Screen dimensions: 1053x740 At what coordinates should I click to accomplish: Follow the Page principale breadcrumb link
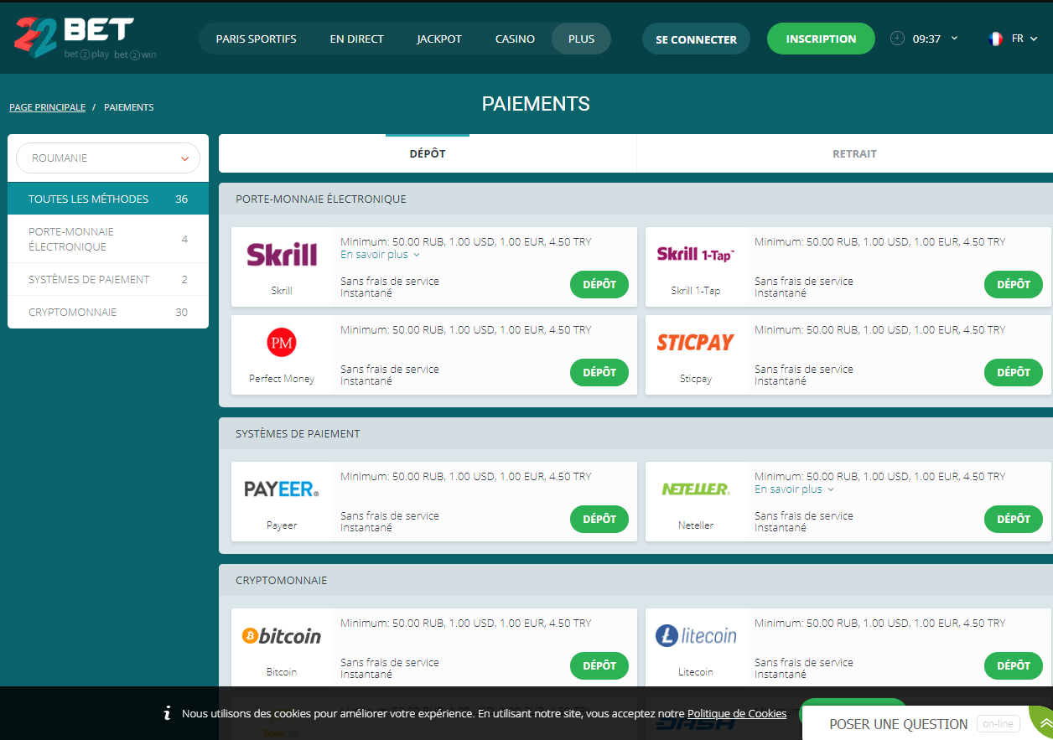[x=47, y=107]
